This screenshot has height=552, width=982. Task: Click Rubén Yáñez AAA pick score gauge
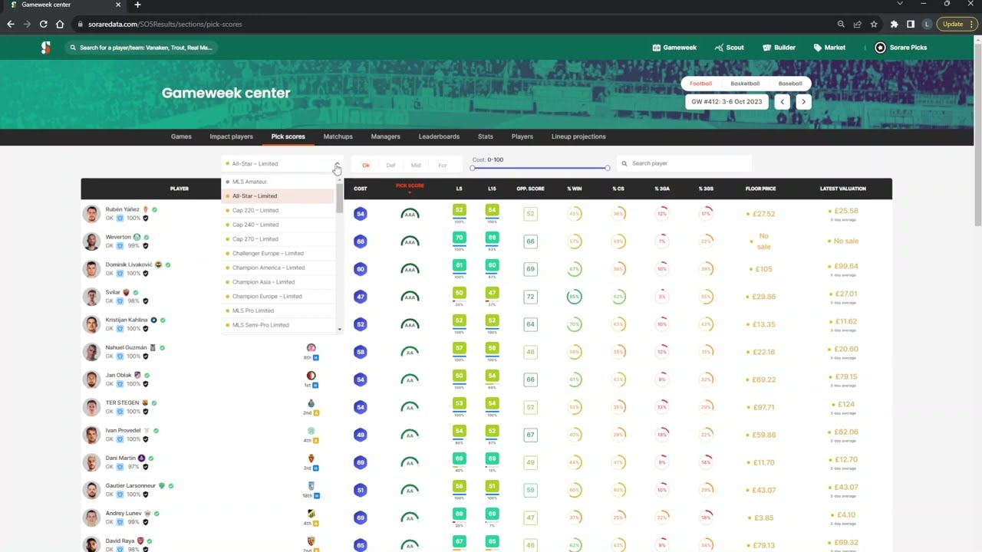[x=410, y=214]
